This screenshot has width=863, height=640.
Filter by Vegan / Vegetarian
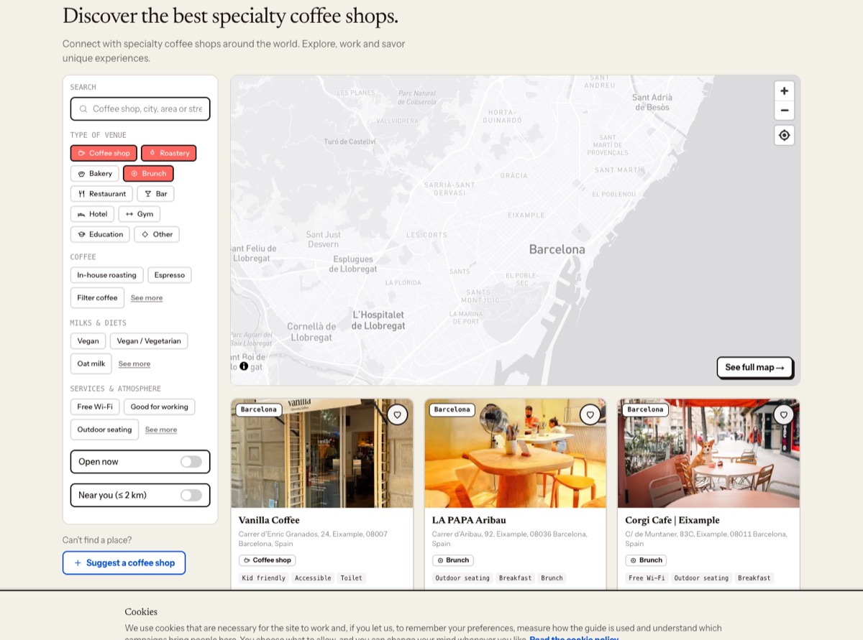tap(149, 341)
